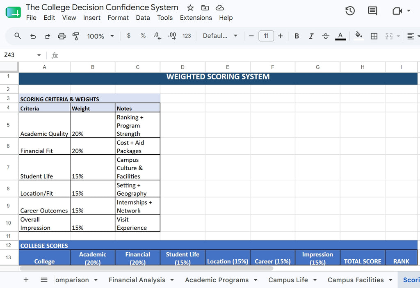
Task: Format as percent icon
Action: click(143, 36)
